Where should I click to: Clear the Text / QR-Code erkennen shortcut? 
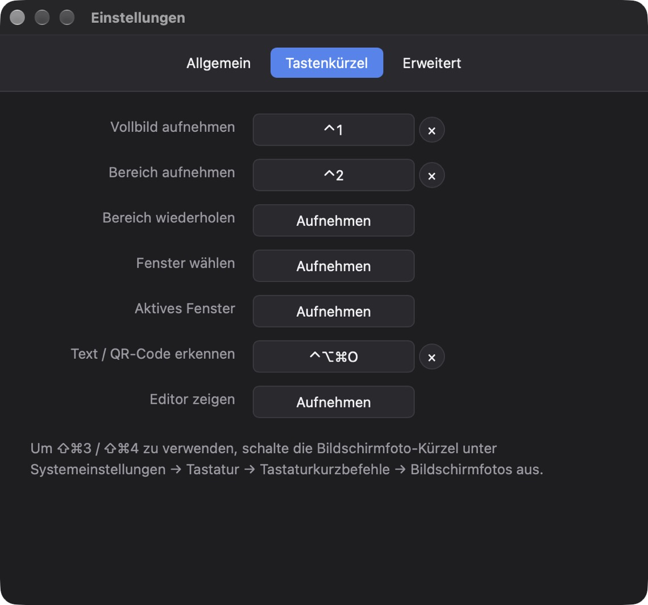[432, 357]
